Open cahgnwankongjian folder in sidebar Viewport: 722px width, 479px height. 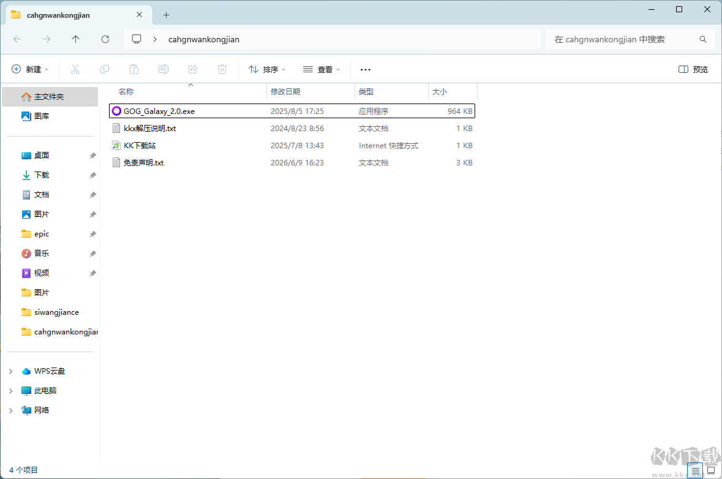click(50, 331)
